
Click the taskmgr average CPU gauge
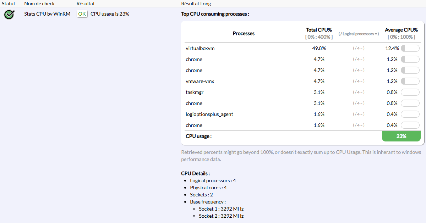pyautogui.click(x=410, y=92)
